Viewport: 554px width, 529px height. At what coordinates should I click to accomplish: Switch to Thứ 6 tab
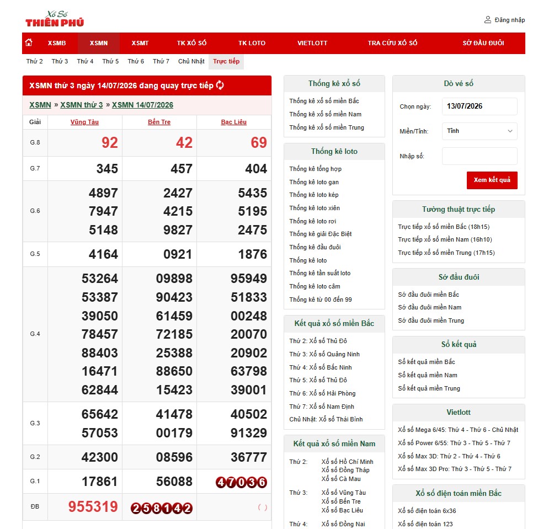(x=136, y=61)
